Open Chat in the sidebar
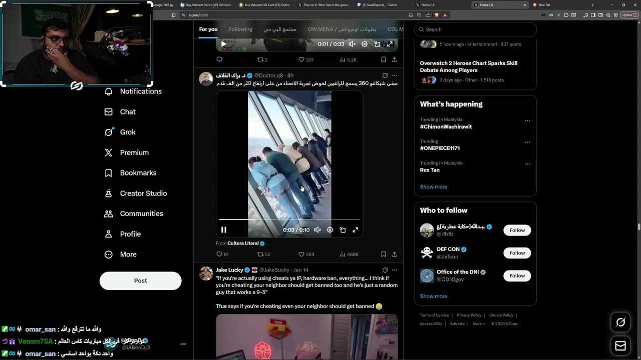Screen dimensions: 641x360 [120, 112]
